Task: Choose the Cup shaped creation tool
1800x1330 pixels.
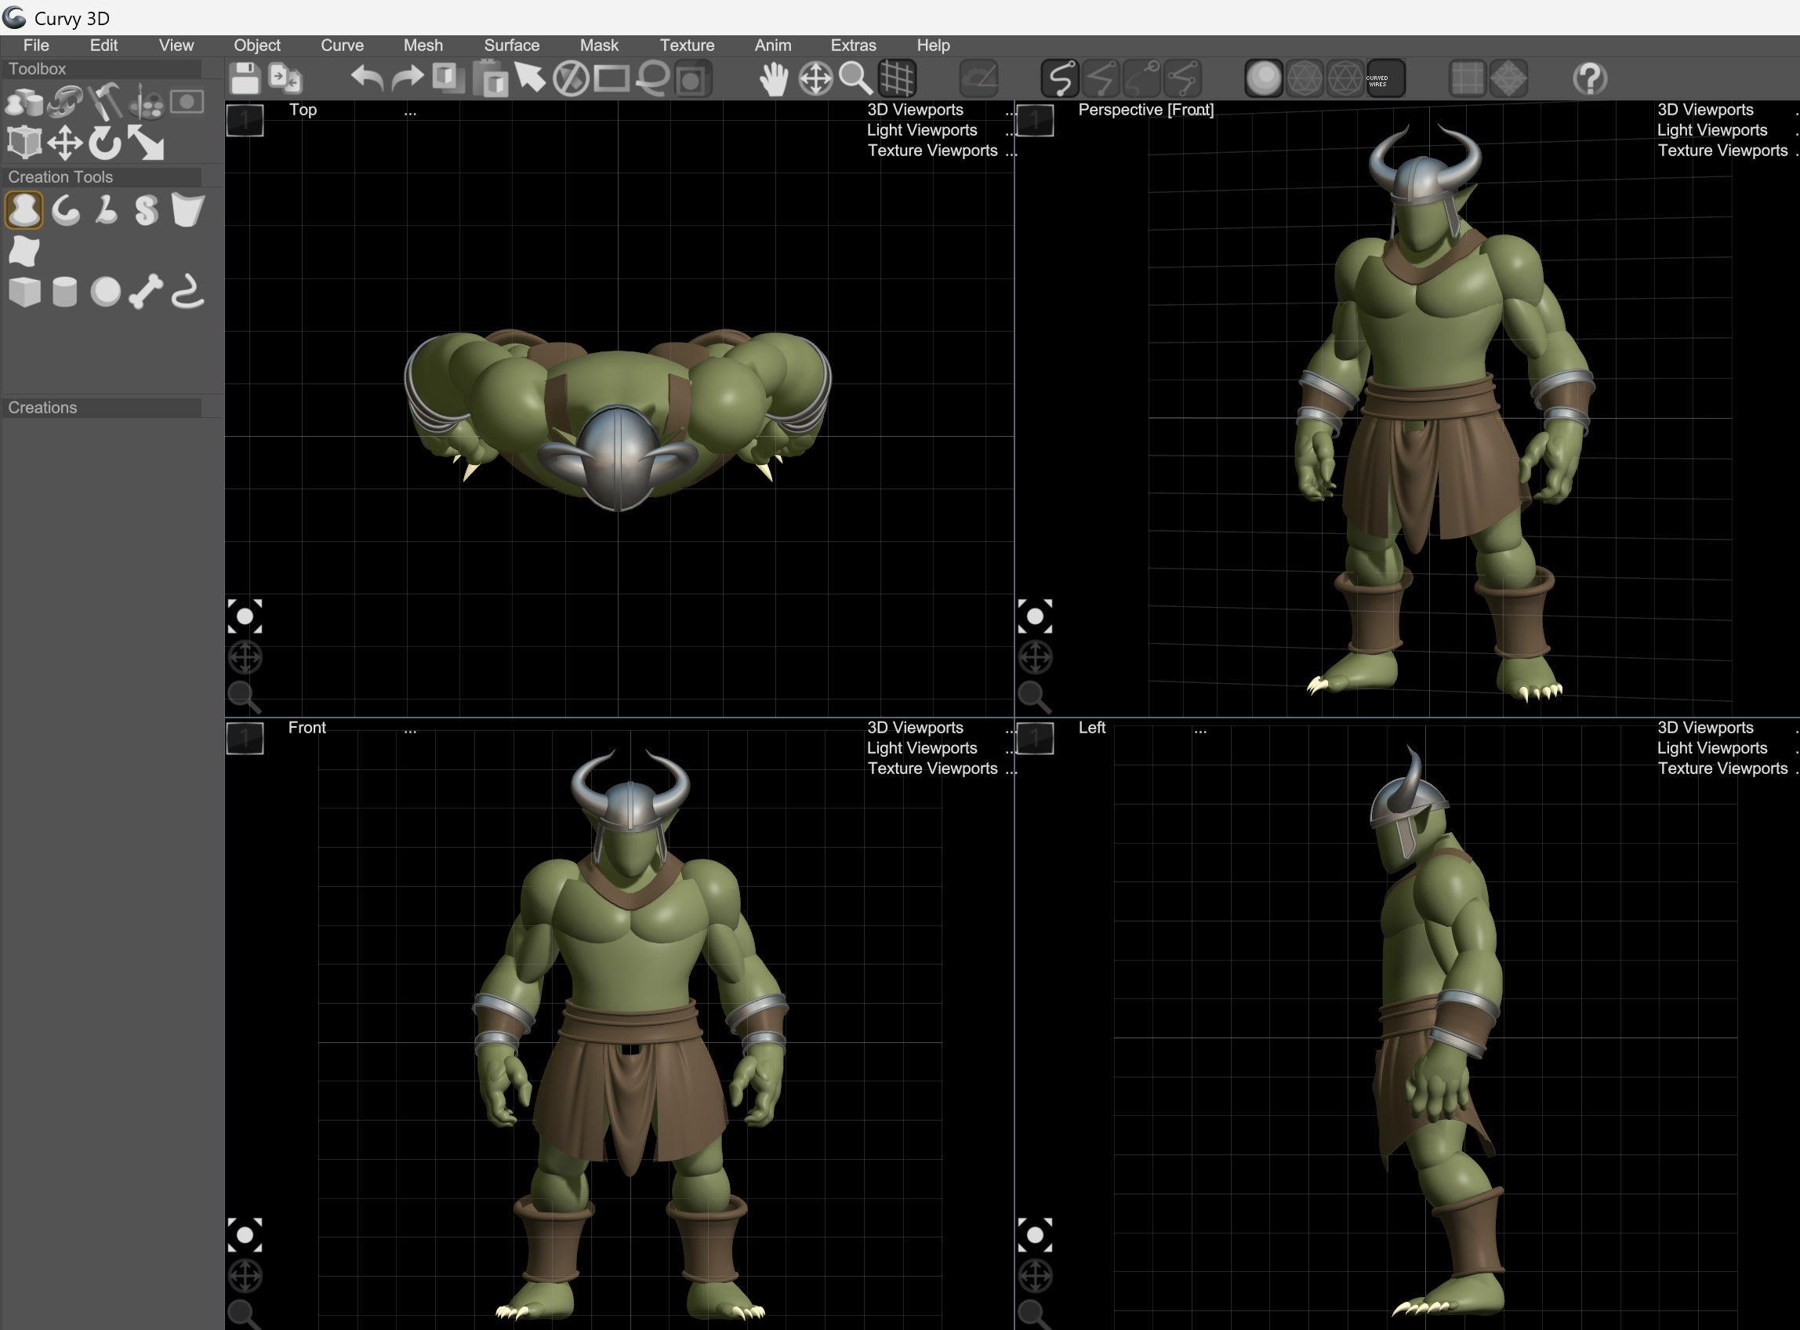Action: 187,210
